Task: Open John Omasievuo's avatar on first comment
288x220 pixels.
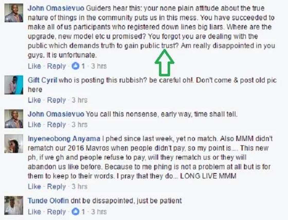Action: [x=14, y=13]
